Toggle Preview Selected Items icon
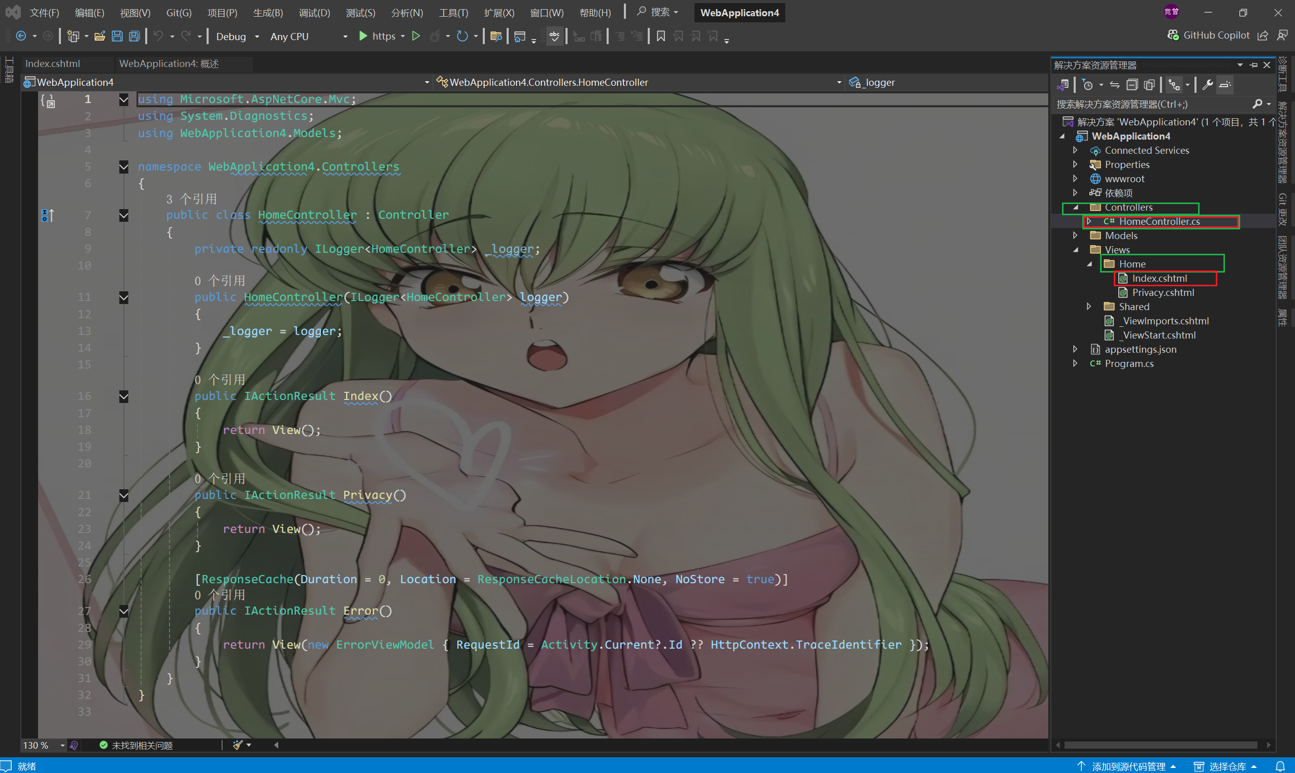Image resolution: width=1295 pixels, height=773 pixels. click(x=1225, y=84)
